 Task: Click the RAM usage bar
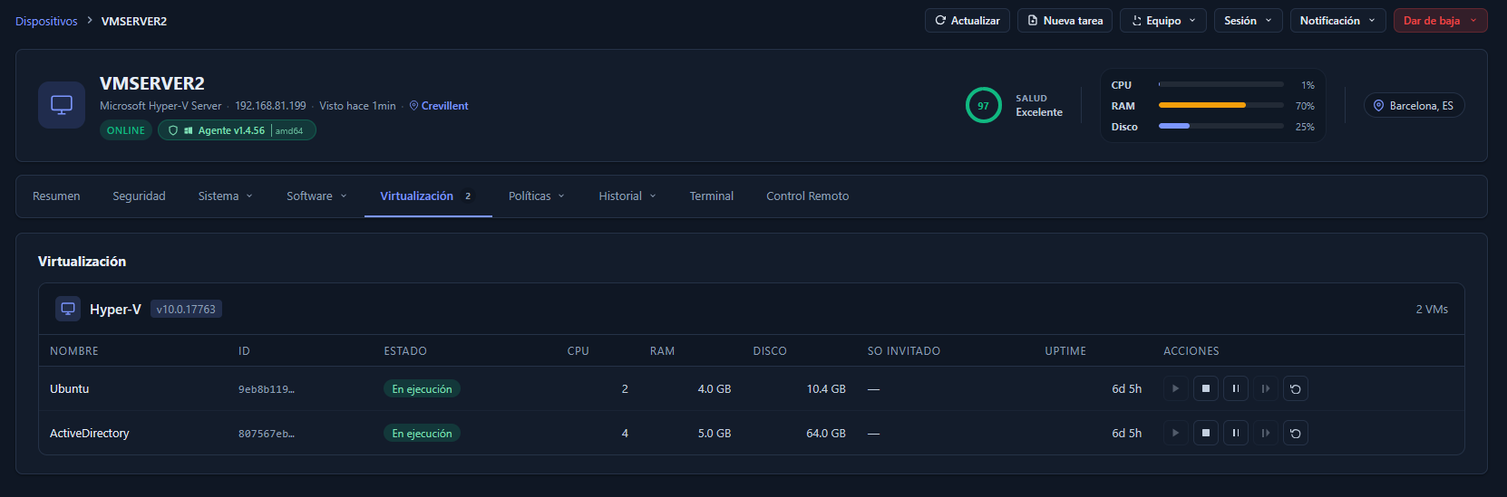click(x=1220, y=106)
